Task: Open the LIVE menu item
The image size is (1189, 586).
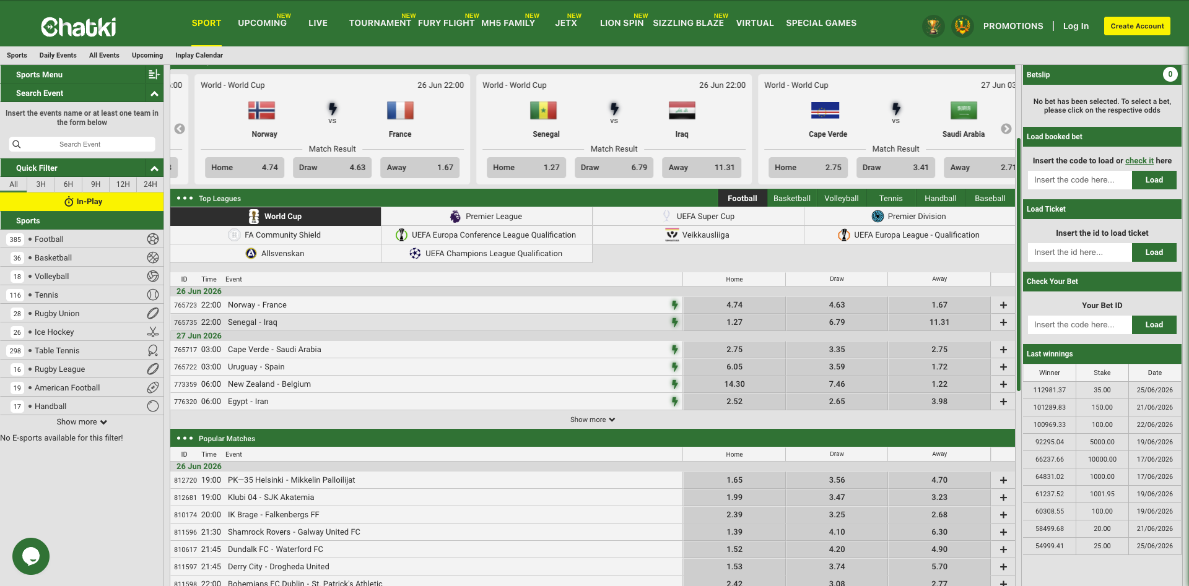Action: pos(318,23)
